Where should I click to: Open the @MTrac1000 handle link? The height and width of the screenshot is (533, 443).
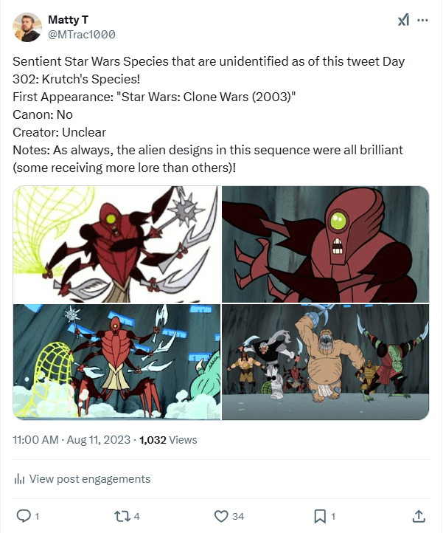82,34
